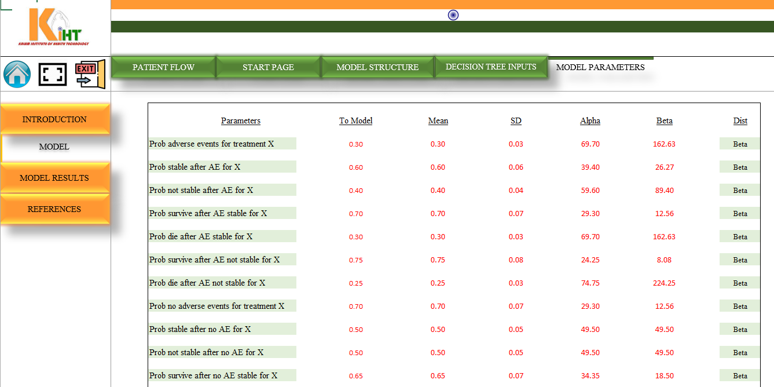Click the Home icon
The height and width of the screenshot is (387, 774).
(17, 75)
